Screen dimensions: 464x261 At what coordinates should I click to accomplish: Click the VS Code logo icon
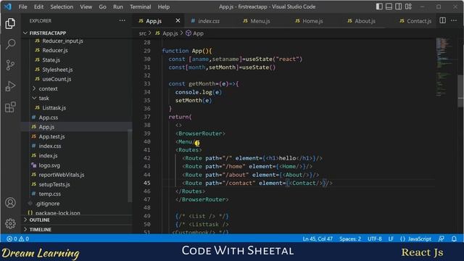(8, 7)
